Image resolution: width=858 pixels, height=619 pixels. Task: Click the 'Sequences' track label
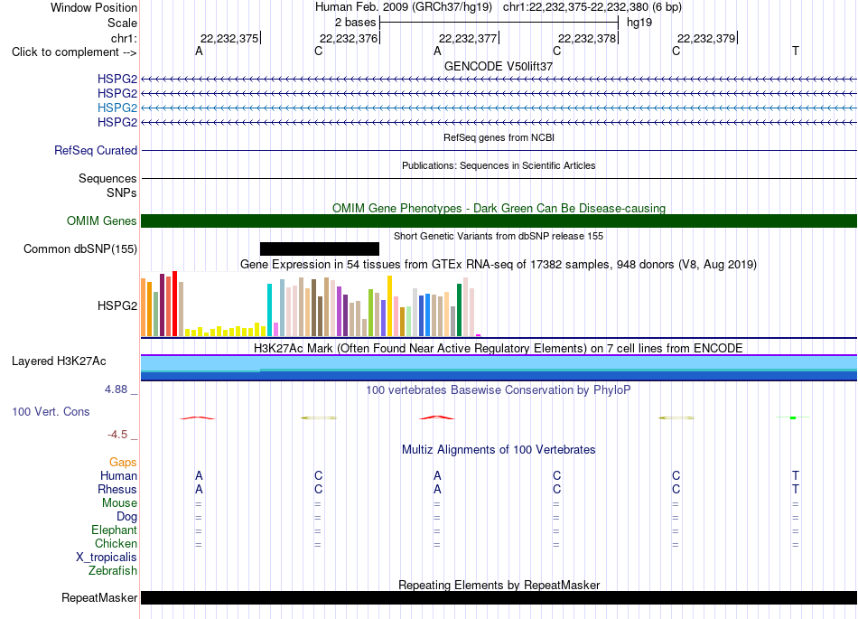[x=107, y=178]
